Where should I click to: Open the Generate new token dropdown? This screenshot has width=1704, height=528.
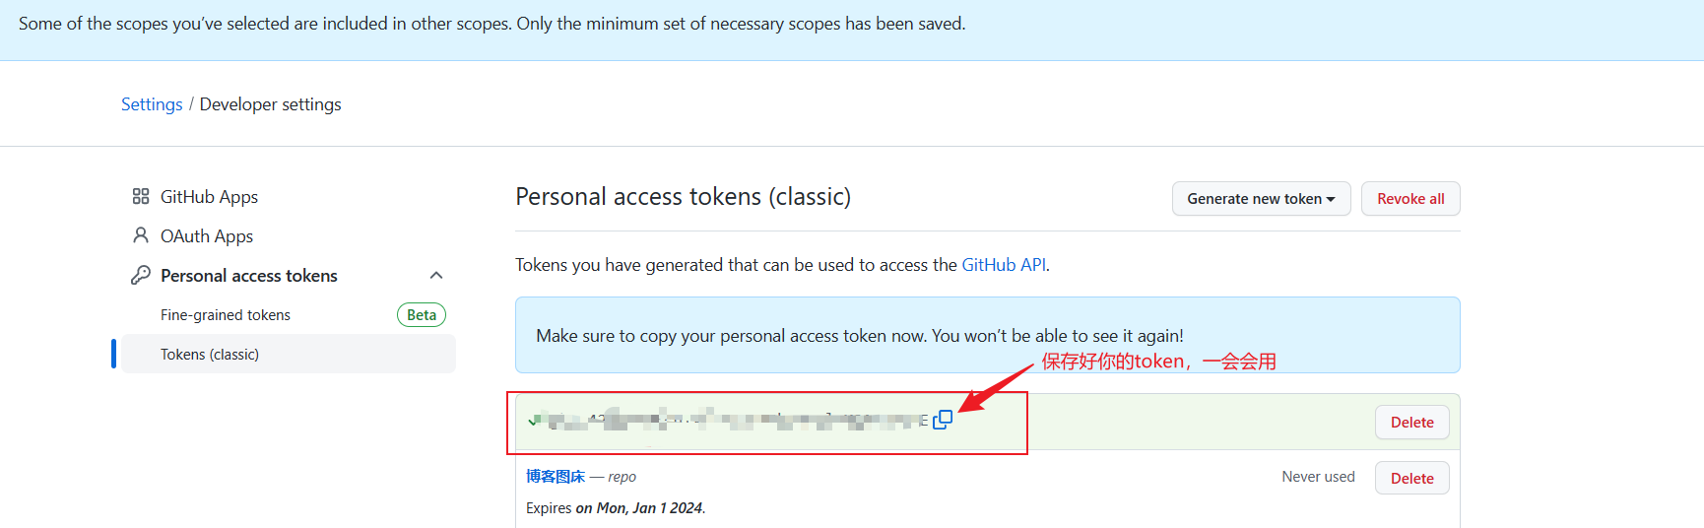tap(1261, 199)
